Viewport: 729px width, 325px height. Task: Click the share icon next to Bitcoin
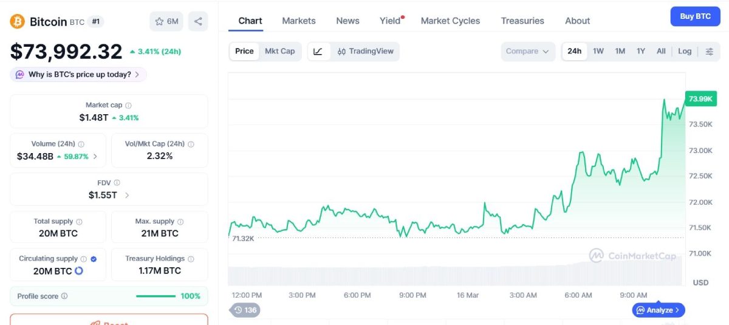198,21
